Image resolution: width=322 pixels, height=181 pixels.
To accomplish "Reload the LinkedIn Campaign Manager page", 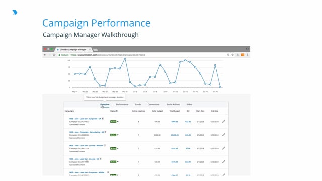I will (x=54, y=55).
